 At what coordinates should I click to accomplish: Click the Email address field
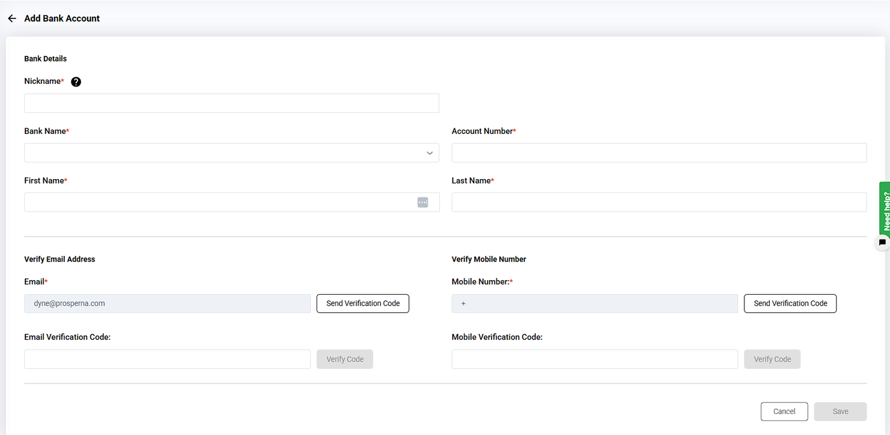pyautogui.click(x=167, y=304)
